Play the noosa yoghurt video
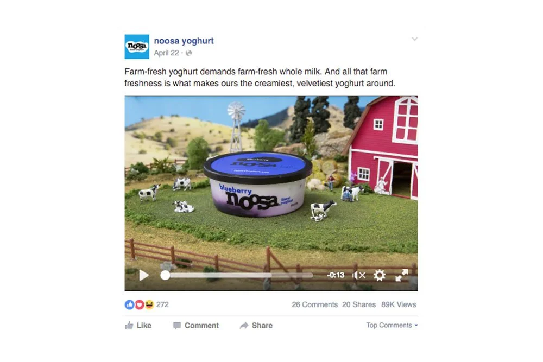The height and width of the screenshot is (362, 543). tap(144, 276)
